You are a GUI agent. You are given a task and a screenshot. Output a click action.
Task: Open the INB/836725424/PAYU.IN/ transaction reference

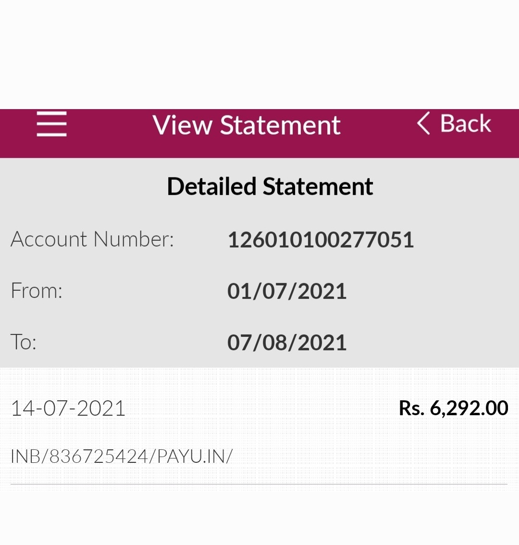coord(121,456)
